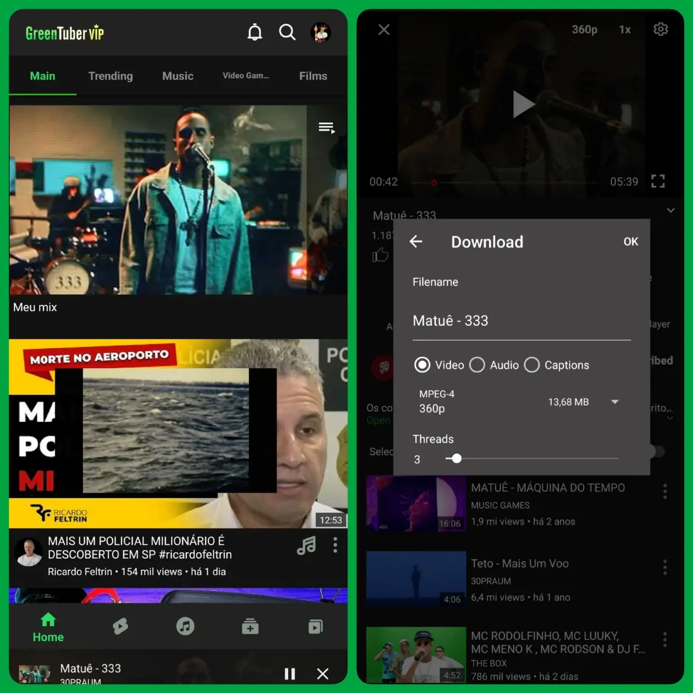
Task: Open the MC Rodolfinho video thumbnail
Action: point(416,655)
